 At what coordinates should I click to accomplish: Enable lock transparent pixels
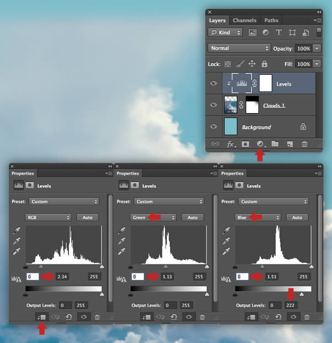click(x=227, y=64)
